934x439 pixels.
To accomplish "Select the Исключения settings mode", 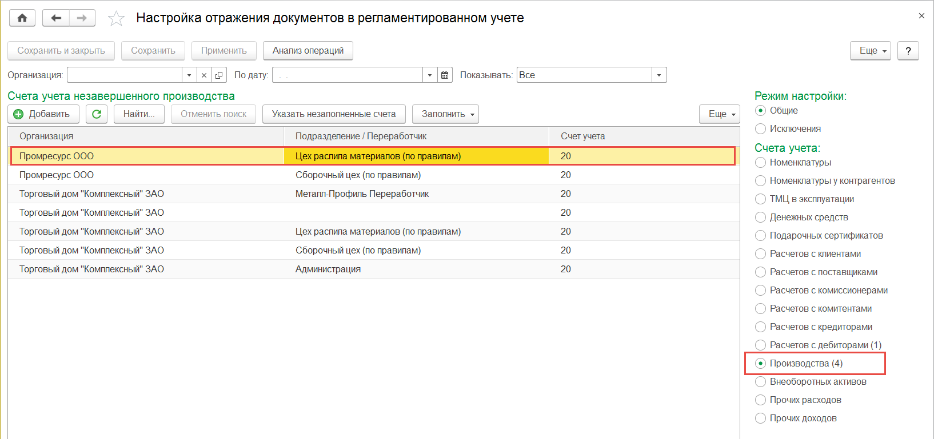I will click(x=761, y=129).
